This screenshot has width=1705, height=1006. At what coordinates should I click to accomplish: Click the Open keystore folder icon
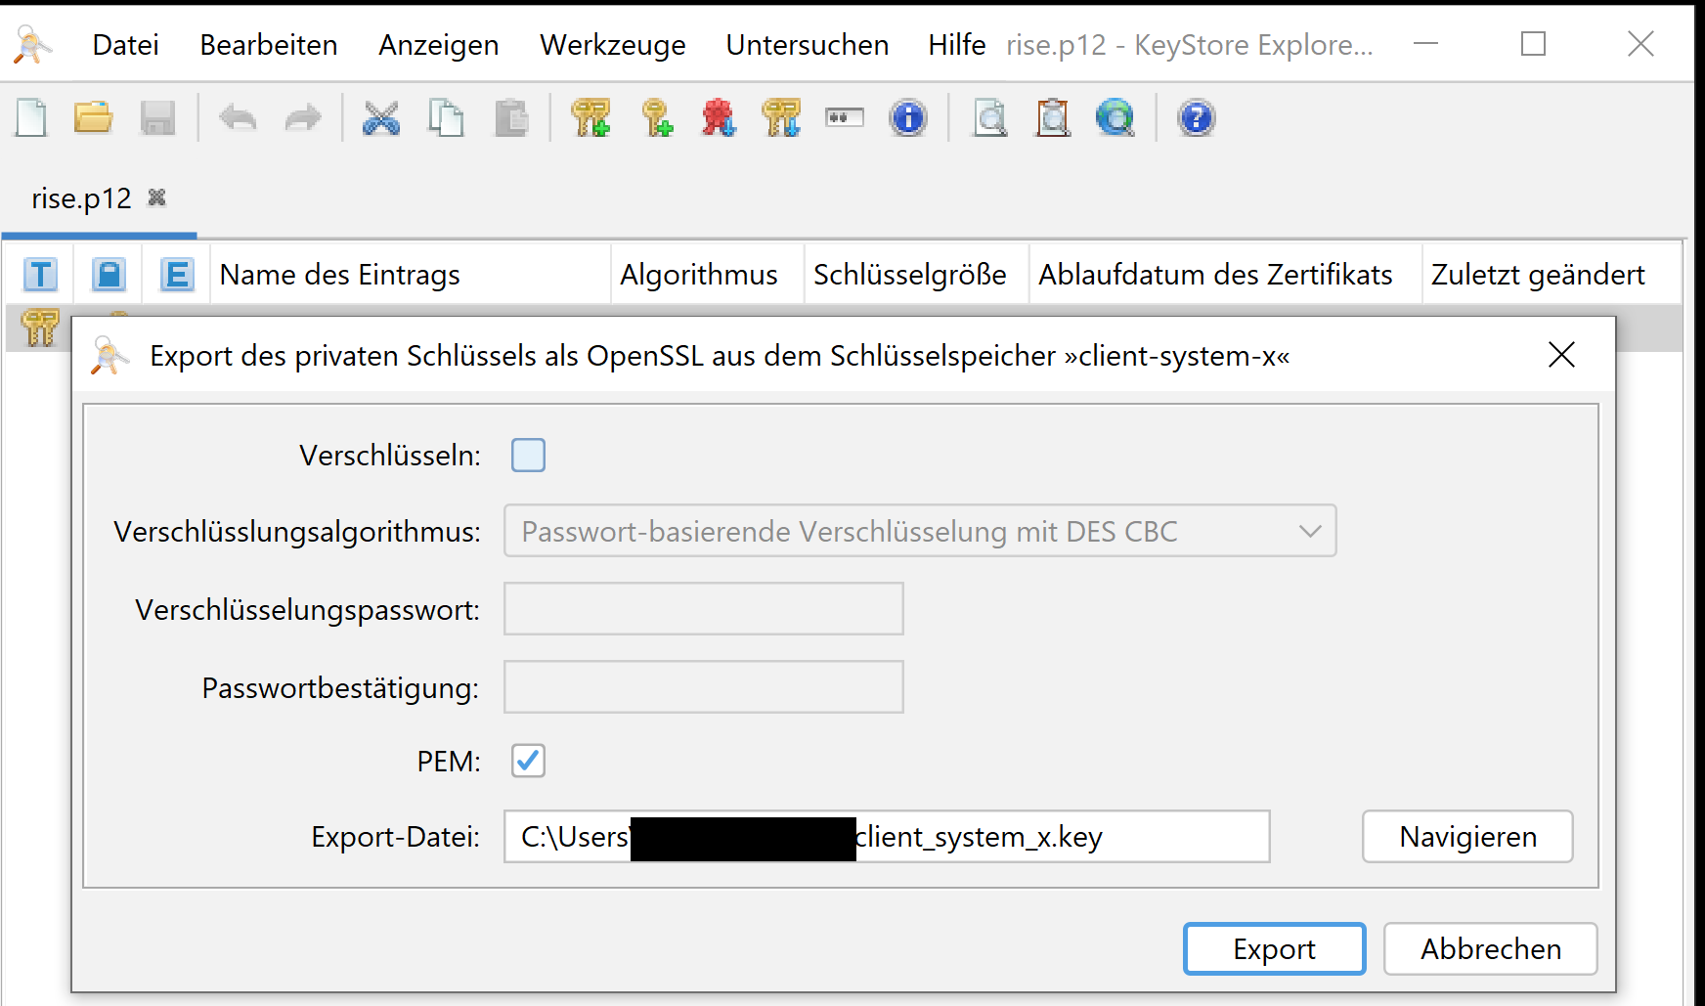(x=94, y=118)
